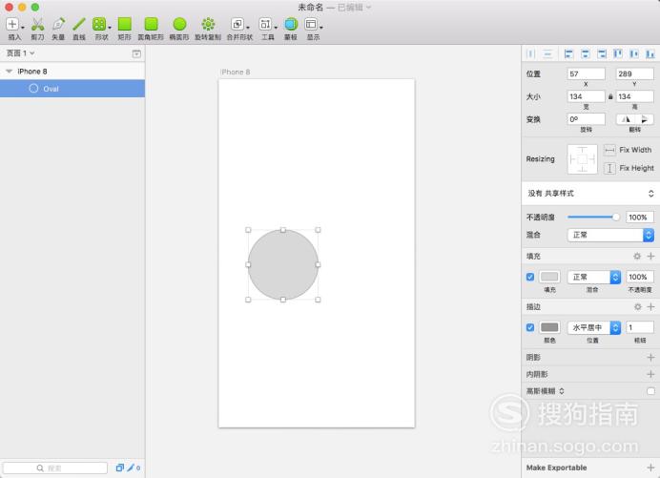Open the 没有共享样式 shared style dropdown
The width and height of the screenshot is (660, 478).
pos(590,194)
